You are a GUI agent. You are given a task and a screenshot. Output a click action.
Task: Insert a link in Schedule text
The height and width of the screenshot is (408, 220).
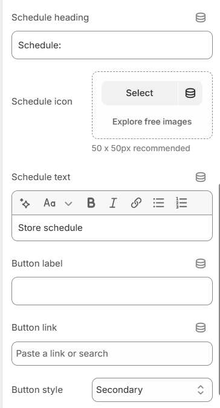click(x=136, y=203)
